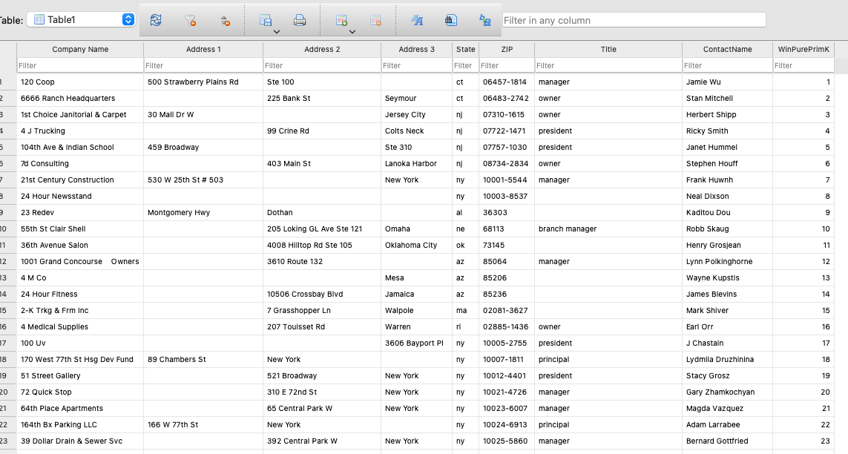Select the '10506 Crossbay Blvd' cell
The width and height of the screenshot is (848, 454).
point(322,294)
